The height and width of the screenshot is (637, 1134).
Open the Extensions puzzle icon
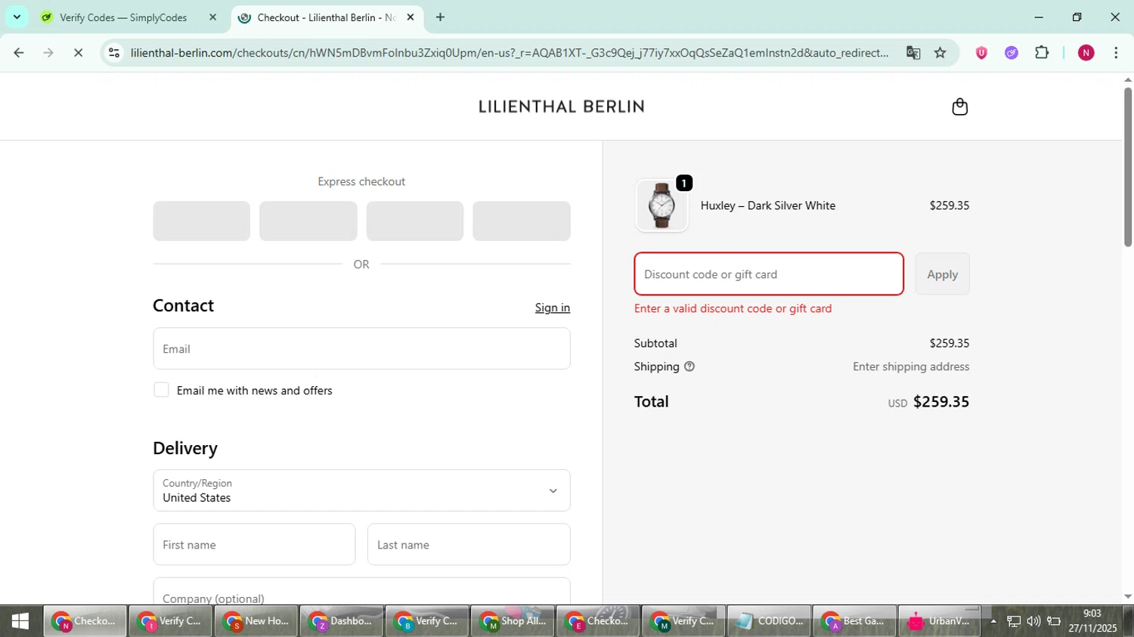[x=1042, y=53]
